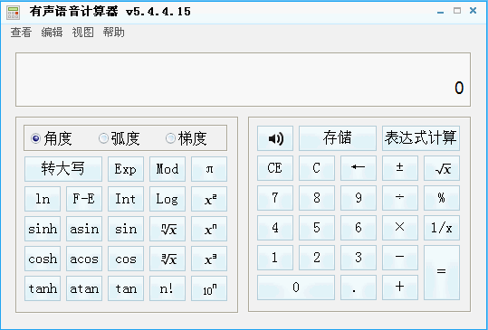
Task: Click the 10 to the n button
Action: (x=209, y=288)
